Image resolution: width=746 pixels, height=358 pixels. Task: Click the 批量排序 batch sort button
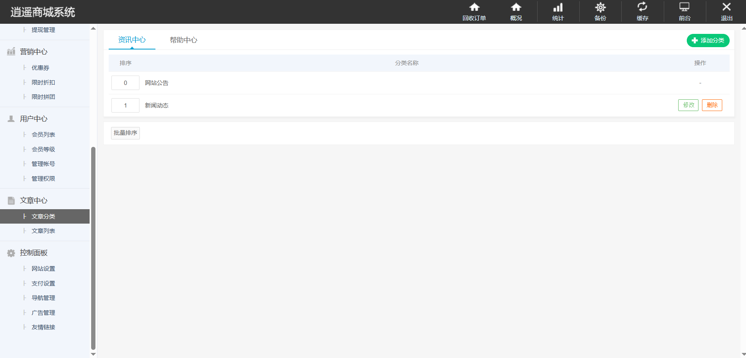(x=125, y=133)
